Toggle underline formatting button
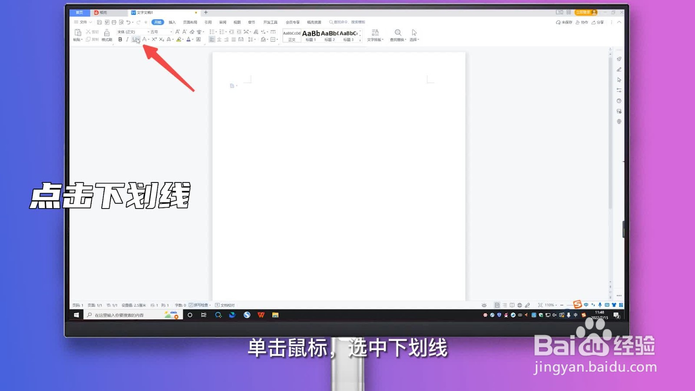695x391 pixels. 135,40
